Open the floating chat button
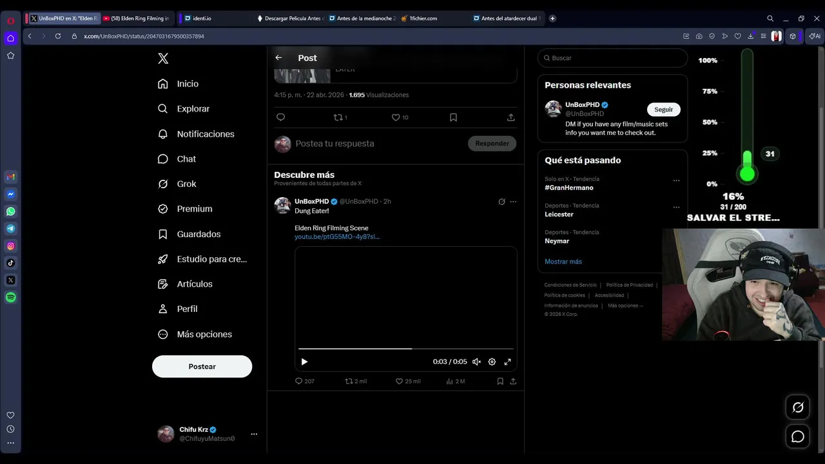The image size is (825, 464). [798, 437]
